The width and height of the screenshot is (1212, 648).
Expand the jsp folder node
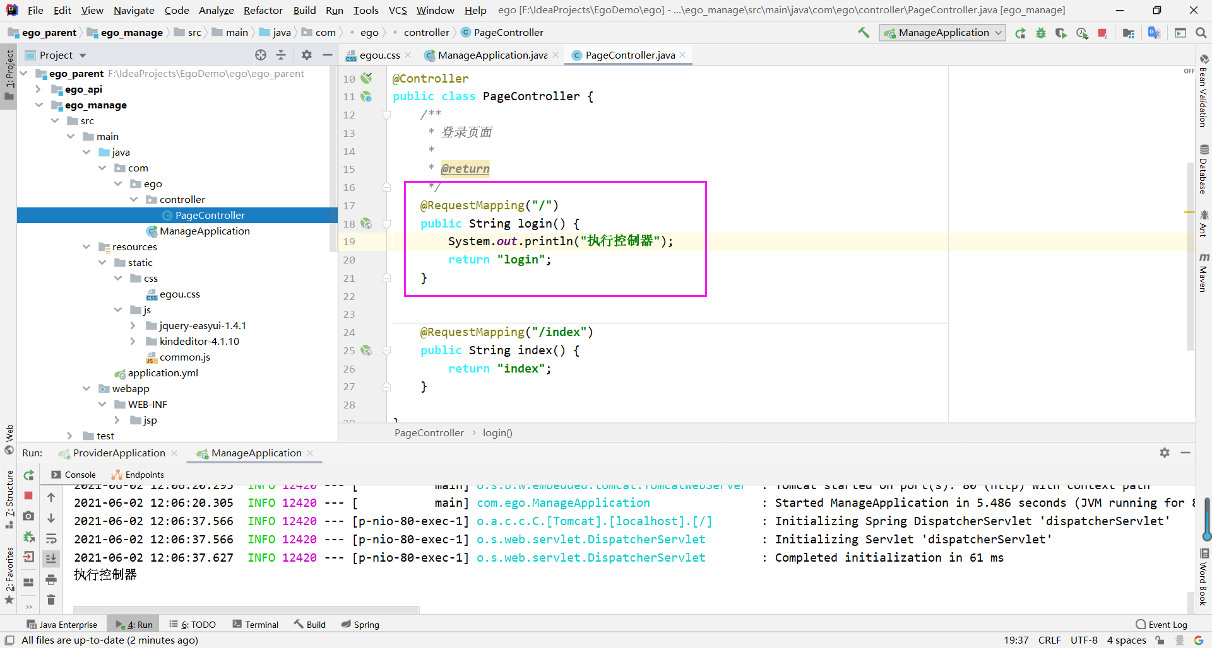(117, 420)
